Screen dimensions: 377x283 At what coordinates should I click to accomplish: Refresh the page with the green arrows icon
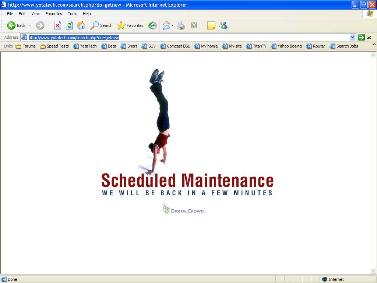(69, 25)
